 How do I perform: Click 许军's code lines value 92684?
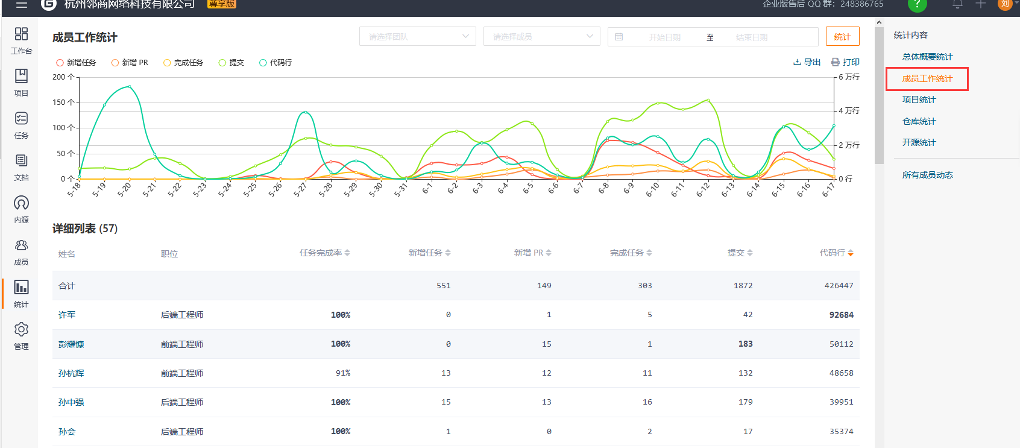click(x=841, y=315)
